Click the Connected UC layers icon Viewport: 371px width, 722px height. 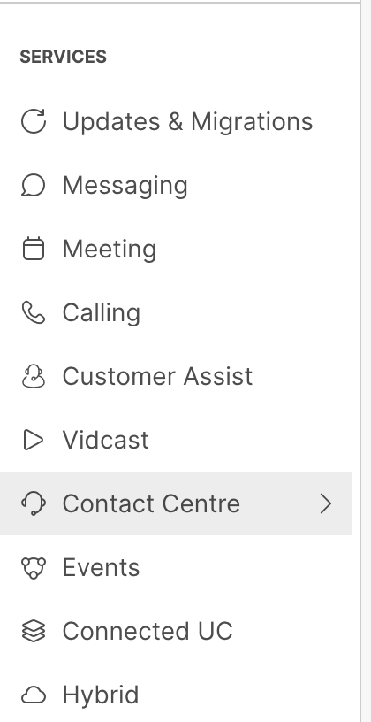click(34, 631)
